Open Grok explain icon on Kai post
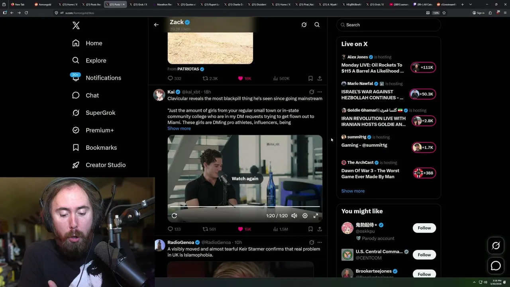 coord(312,92)
